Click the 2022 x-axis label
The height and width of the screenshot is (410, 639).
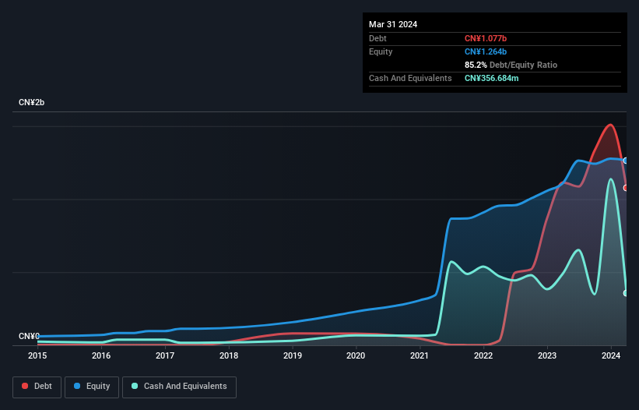[x=483, y=355]
